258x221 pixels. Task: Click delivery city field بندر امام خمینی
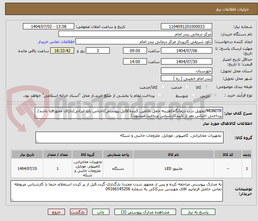coord(187,78)
